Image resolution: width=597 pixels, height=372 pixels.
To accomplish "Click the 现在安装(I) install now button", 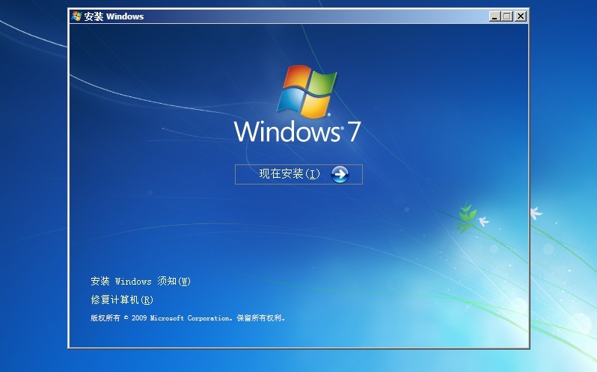I will pyautogui.click(x=298, y=174).
